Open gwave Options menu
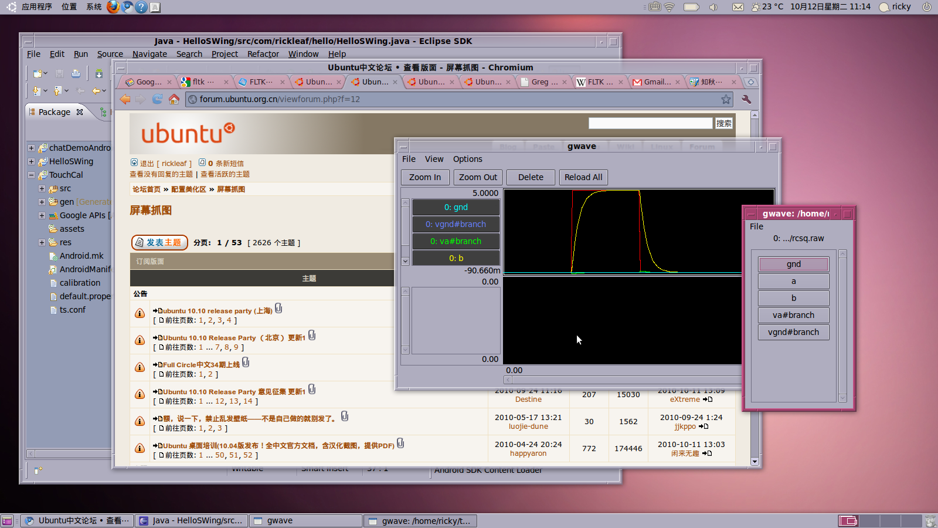 click(467, 159)
